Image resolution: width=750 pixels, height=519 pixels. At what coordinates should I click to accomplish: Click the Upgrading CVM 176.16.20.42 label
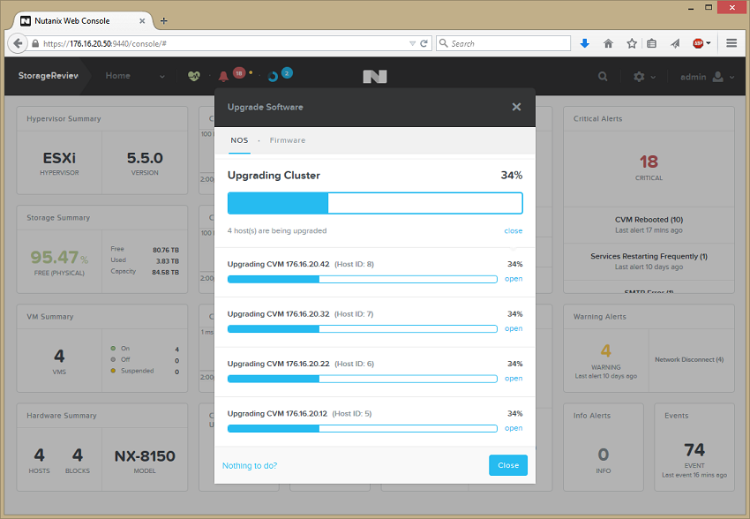click(278, 264)
